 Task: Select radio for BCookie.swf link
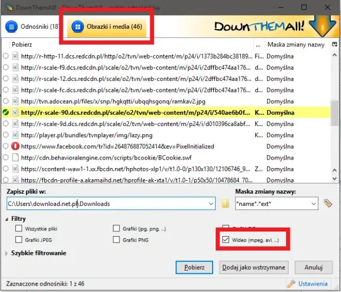(x=6, y=157)
